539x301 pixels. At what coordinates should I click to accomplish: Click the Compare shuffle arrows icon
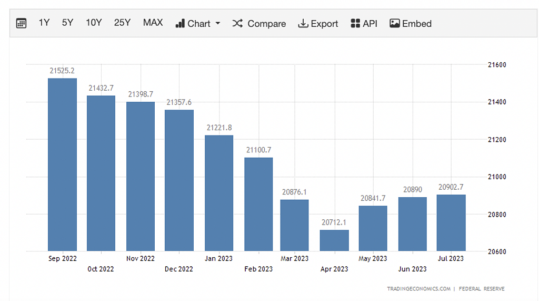237,23
